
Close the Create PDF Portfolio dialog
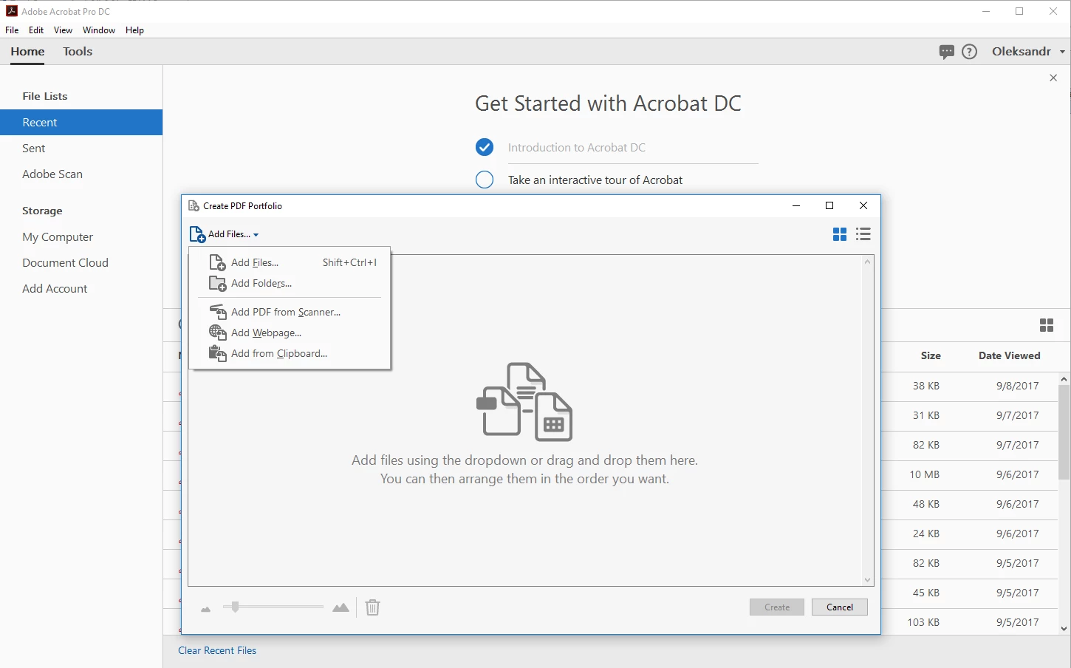tap(863, 205)
